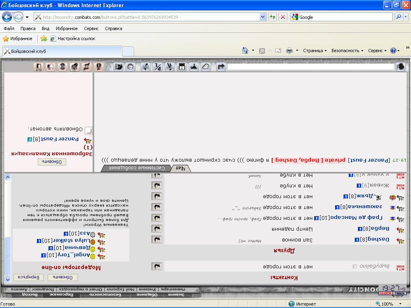Open the Избранное favorites button with star
Viewport: 411px width, 308px height.
click(17, 39)
